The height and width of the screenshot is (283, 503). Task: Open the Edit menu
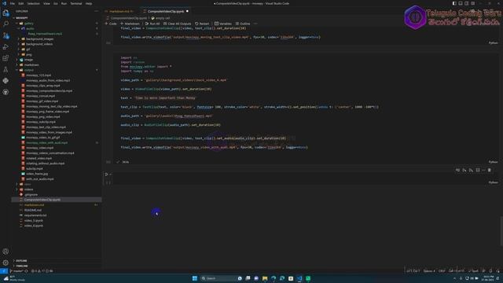21,3
